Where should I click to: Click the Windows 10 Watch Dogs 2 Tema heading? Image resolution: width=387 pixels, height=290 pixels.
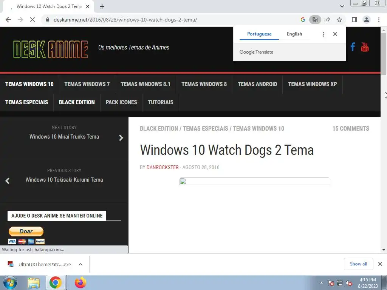click(227, 150)
